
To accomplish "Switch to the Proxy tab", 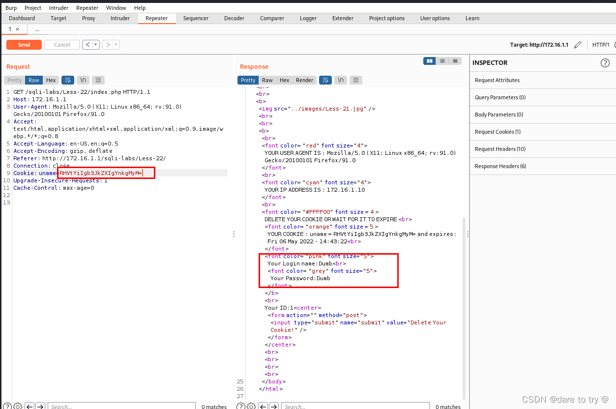I will pyautogui.click(x=88, y=18).
